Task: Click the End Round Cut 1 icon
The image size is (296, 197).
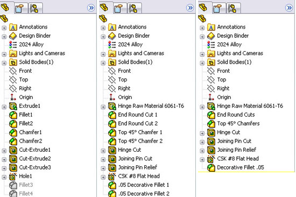Action: [x=112, y=115]
